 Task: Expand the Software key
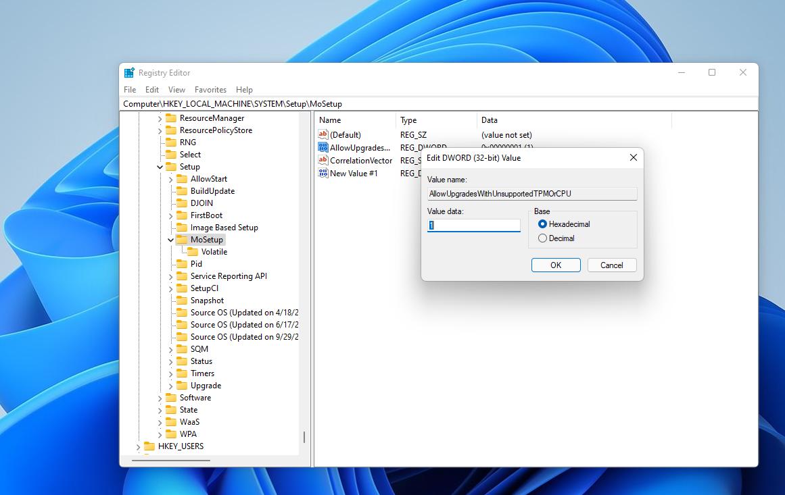(160, 398)
